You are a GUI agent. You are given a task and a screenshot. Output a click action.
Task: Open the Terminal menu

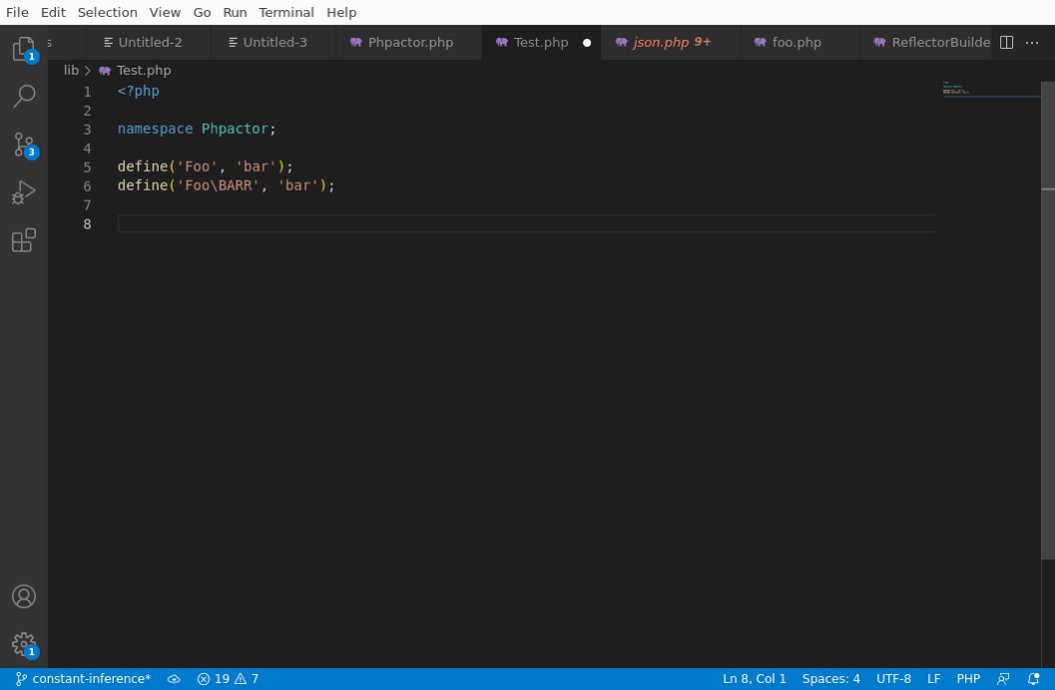point(286,12)
